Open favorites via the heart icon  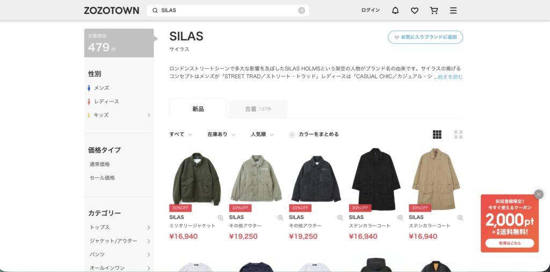point(415,11)
